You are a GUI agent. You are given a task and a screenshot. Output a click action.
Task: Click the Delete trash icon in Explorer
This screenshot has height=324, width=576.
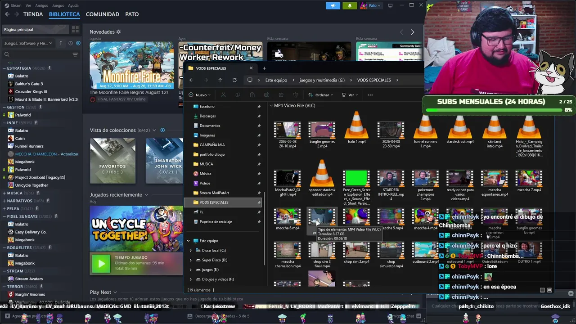[295, 95]
